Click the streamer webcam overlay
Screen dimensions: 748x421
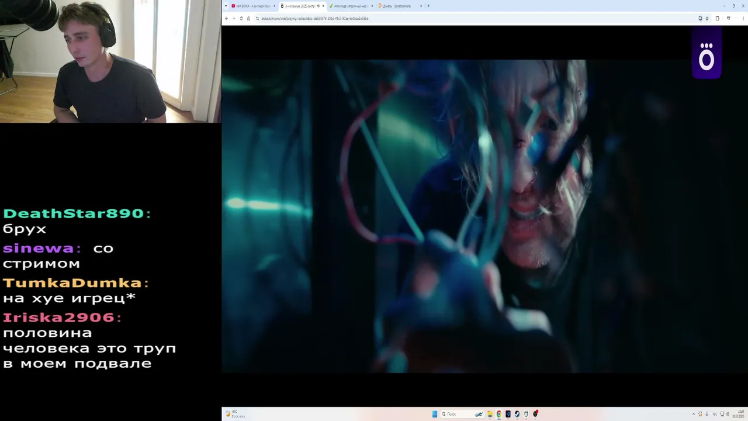tap(110, 61)
